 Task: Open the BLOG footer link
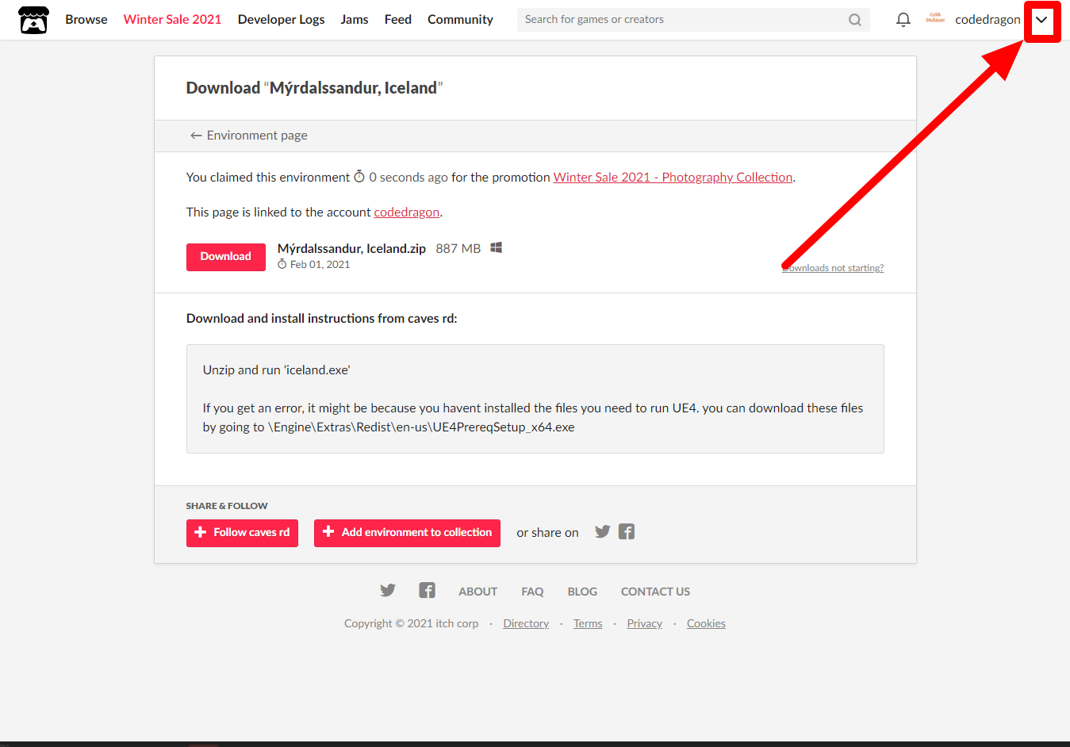582,592
